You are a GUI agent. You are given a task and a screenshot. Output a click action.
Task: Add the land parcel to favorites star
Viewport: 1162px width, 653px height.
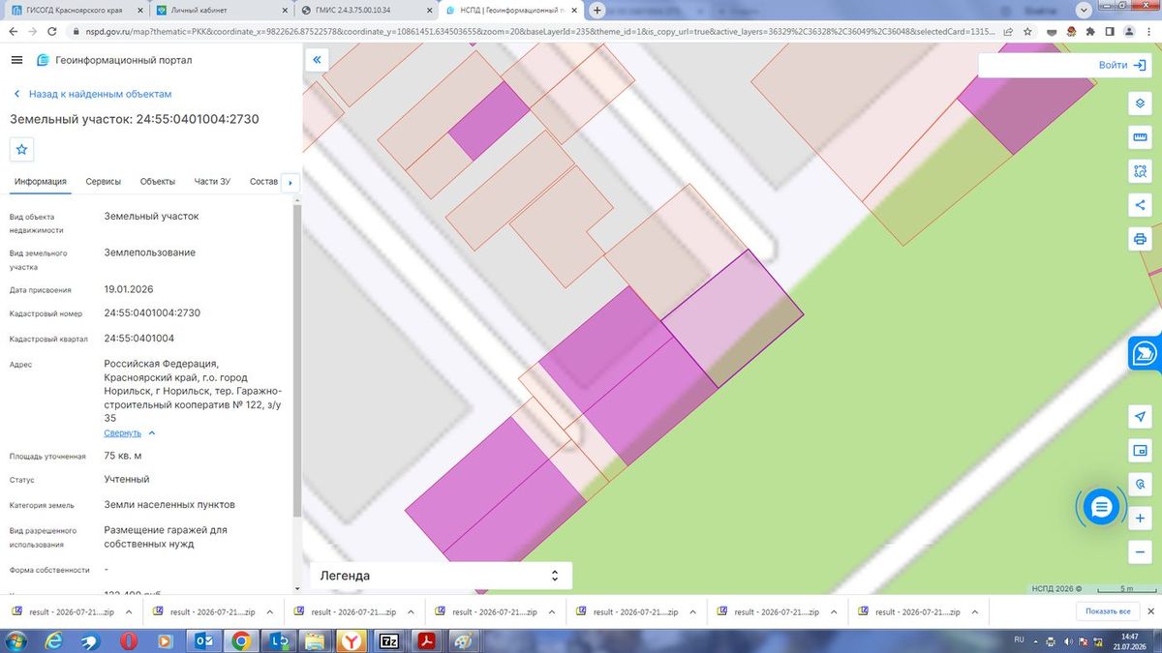click(22, 150)
